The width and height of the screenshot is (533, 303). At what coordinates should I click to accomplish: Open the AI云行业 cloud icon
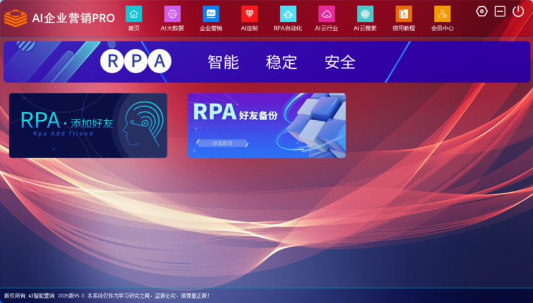click(326, 14)
